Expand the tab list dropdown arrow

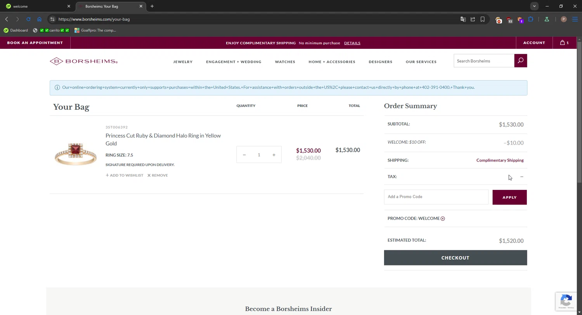click(x=534, y=6)
